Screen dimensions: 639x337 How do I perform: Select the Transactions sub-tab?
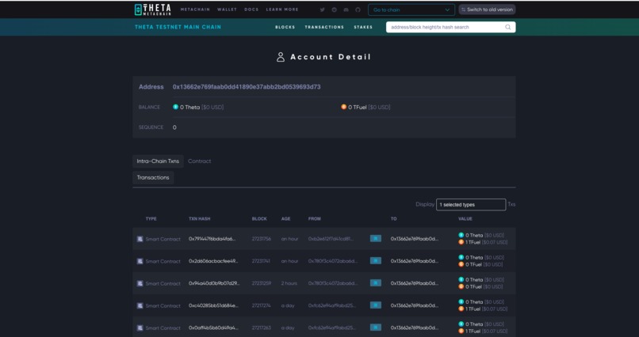pos(153,178)
